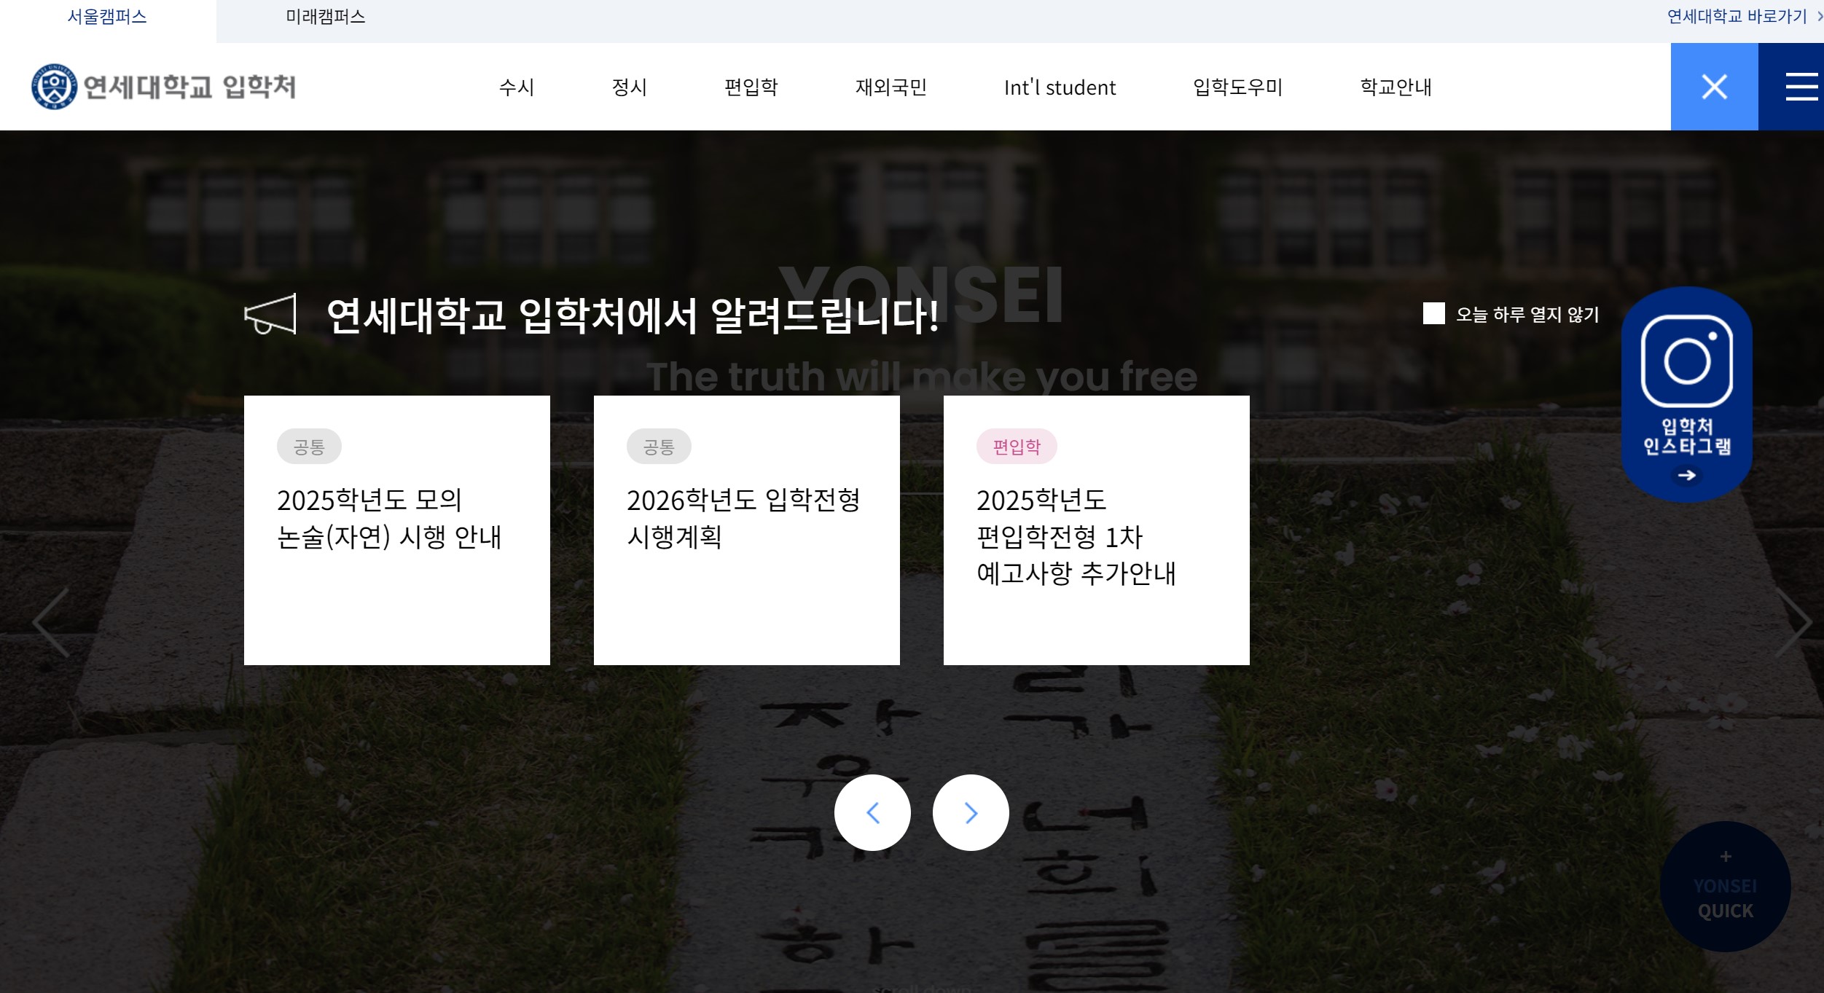1824x993 pixels.
Task: Check the 오늘 하루 열지 않기 checkbox
Action: pos(1433,314)
